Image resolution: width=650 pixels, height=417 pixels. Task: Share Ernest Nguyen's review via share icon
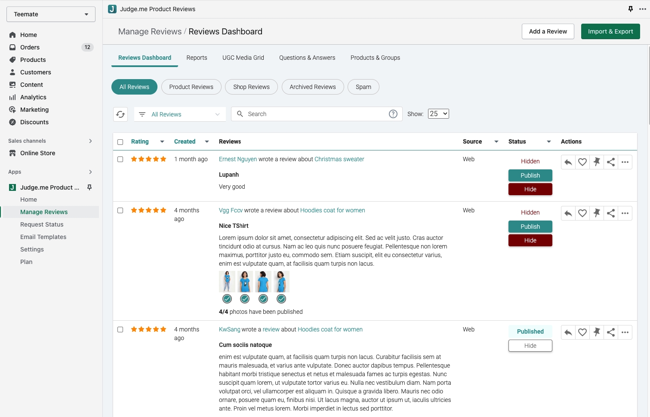click(x=611, y=162)
